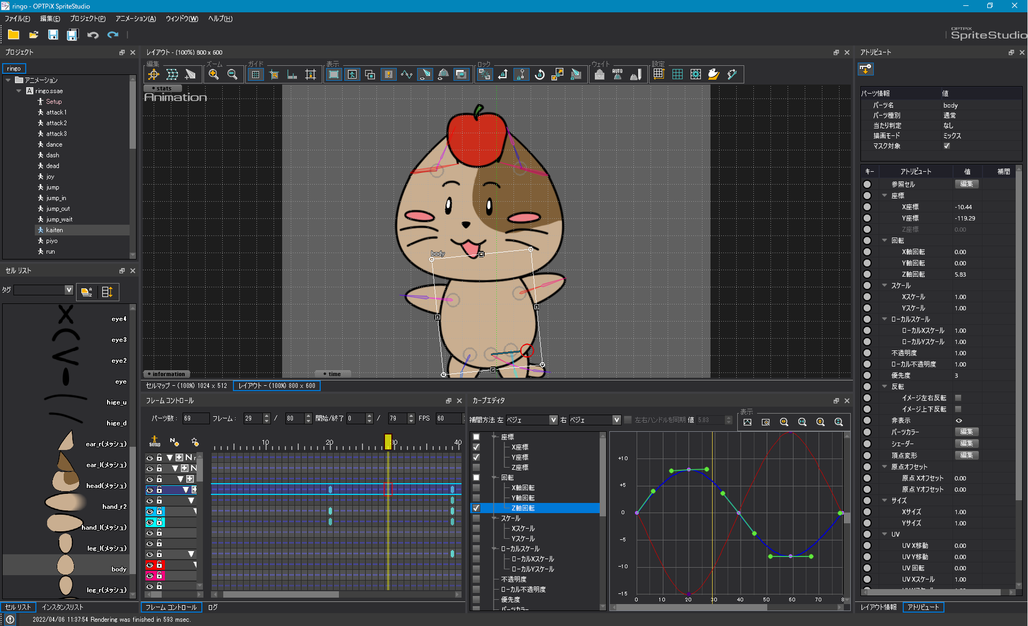This screenshot has height=626, width=1028.
Task: Open the ファイル(F) menu
Action: coord(17,19)
